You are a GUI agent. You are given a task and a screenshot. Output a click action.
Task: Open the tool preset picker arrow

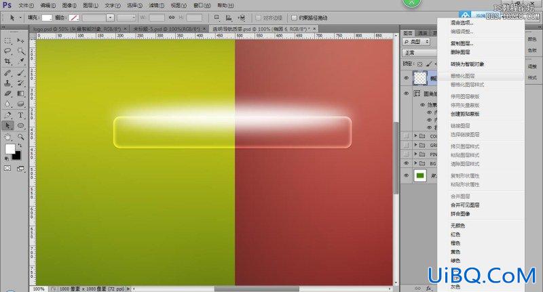20,18
